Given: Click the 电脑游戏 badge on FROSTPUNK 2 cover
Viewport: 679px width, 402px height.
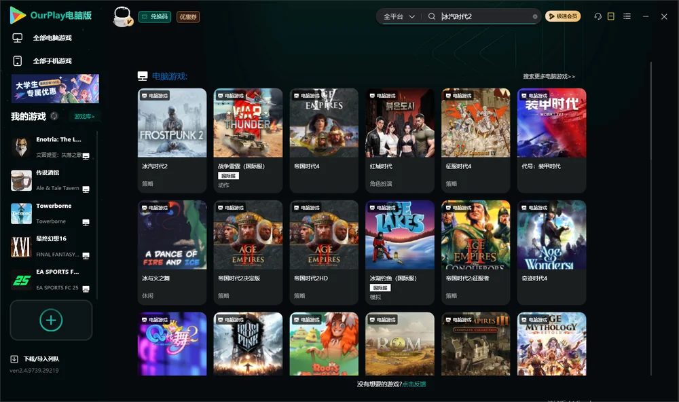Looking at the screenshot, I should pyautogui.click(x=154, y=95).
